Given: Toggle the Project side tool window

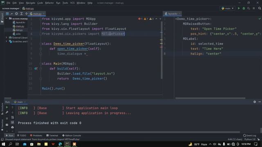Looking at the screenshot, I should (x=2, y=18).
